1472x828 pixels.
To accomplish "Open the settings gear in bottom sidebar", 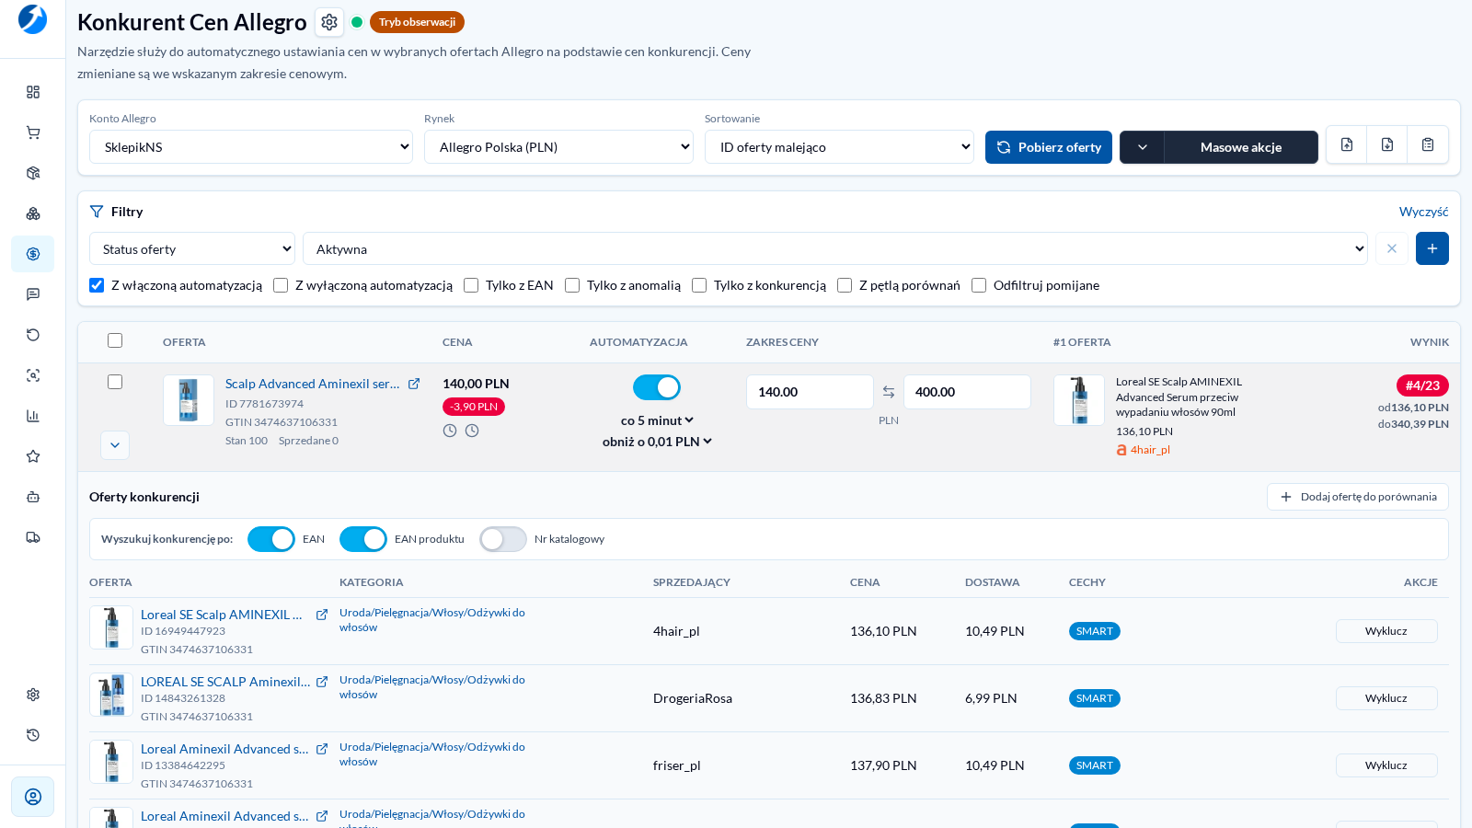I will [x=33, y=695].
